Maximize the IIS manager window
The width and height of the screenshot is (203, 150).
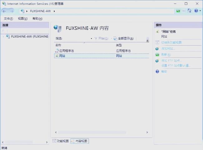(x=186, y=4)
